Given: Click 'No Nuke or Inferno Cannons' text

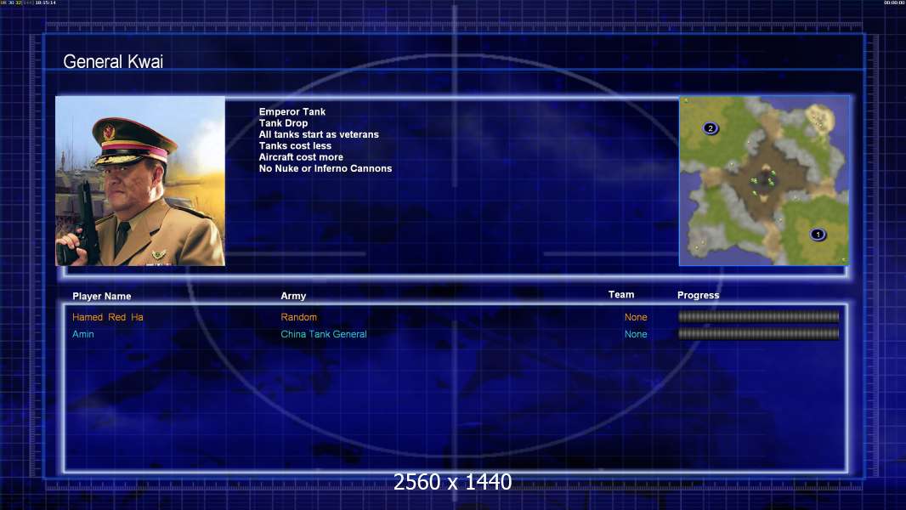Looking at the screenshot, I should point(326,168).
